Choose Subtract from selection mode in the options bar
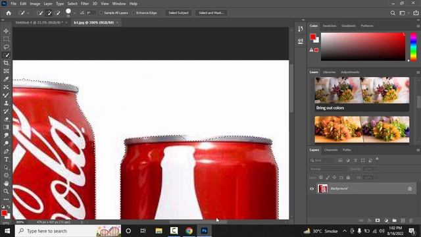421x237 pixels. click(57, 13)
